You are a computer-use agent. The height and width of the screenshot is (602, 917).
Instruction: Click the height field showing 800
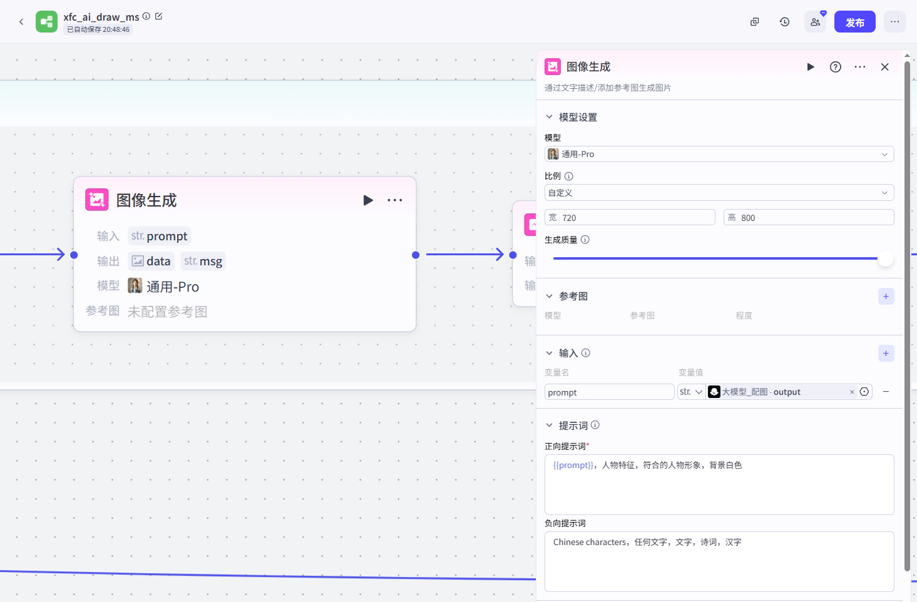[x=809, y=217]
